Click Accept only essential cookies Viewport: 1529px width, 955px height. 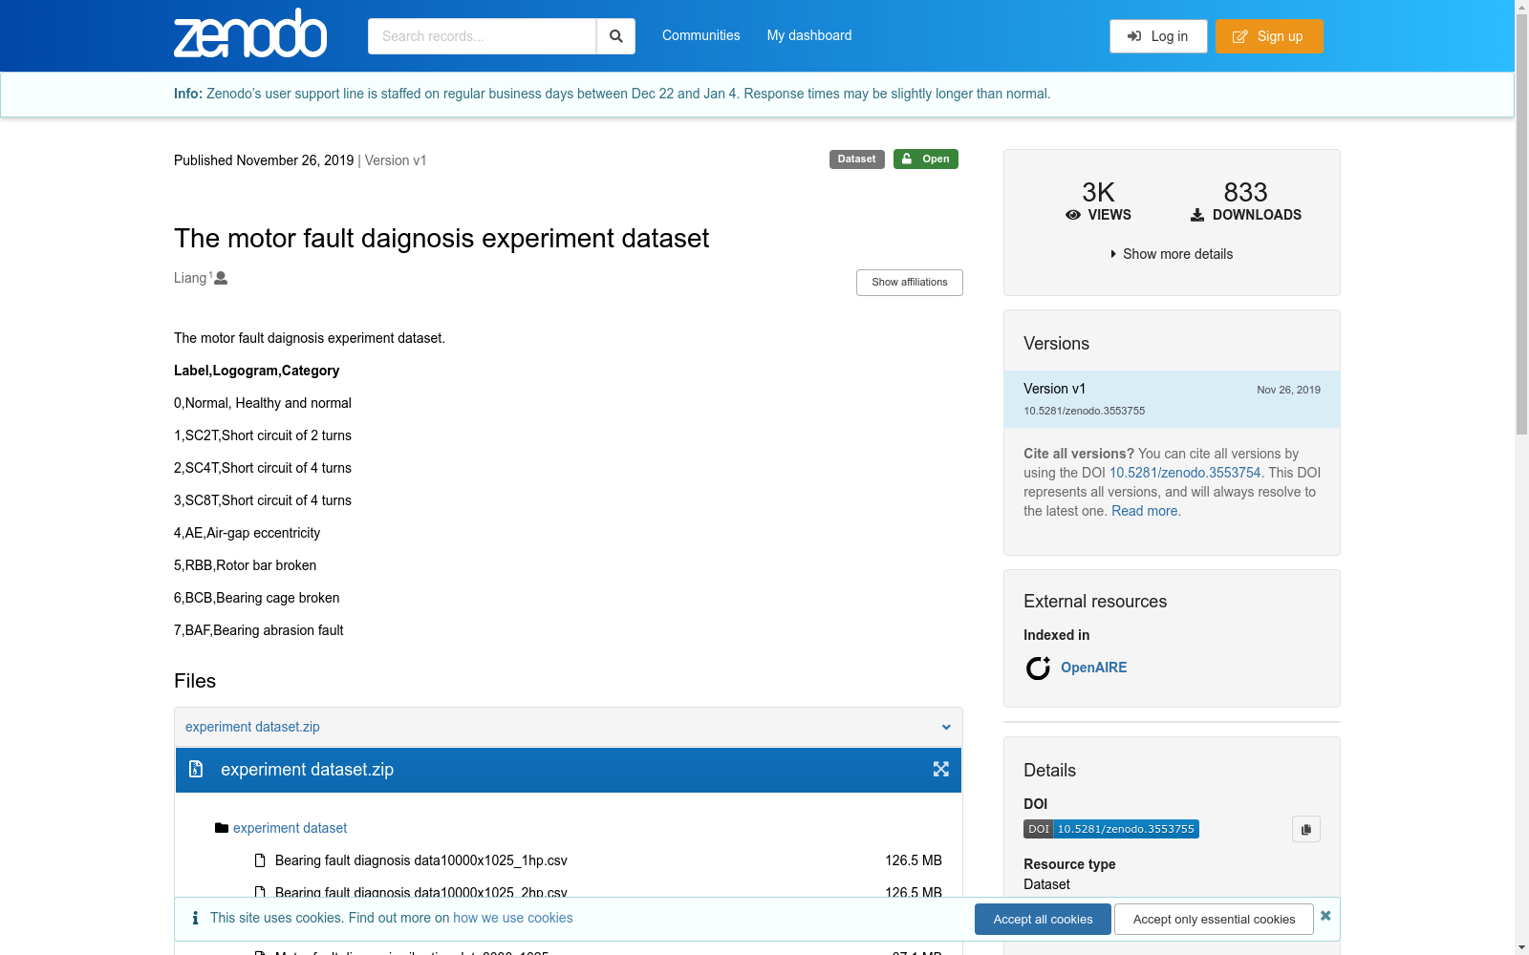click(x=1214, y=919)
